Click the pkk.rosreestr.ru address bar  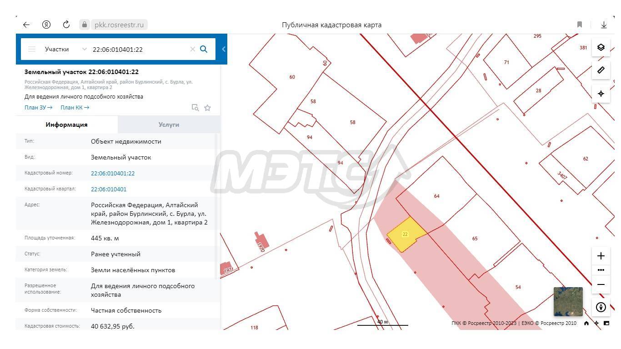click(119, 25)
